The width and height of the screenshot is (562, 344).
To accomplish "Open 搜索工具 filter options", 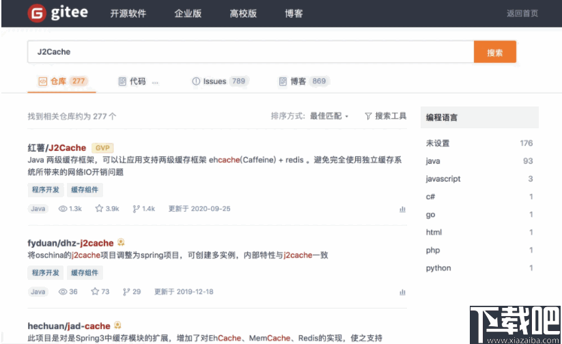I will (x=385, y=116).
